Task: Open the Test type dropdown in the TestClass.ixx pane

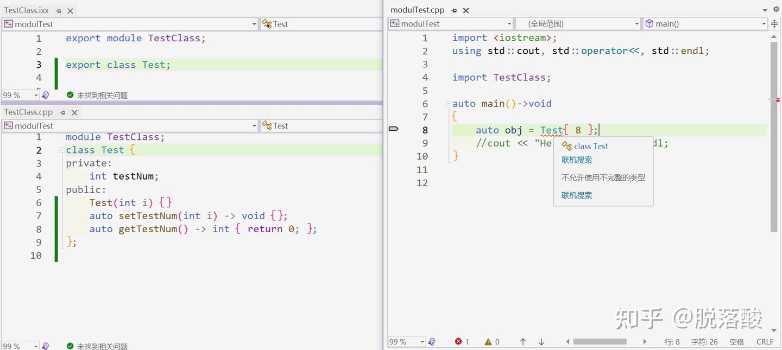Action: [x=321, y=24]
